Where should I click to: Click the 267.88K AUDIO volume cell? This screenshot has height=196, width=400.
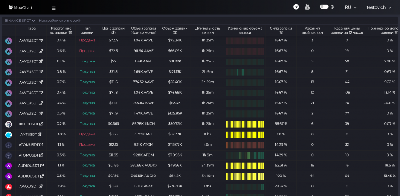tap(143, 166)
